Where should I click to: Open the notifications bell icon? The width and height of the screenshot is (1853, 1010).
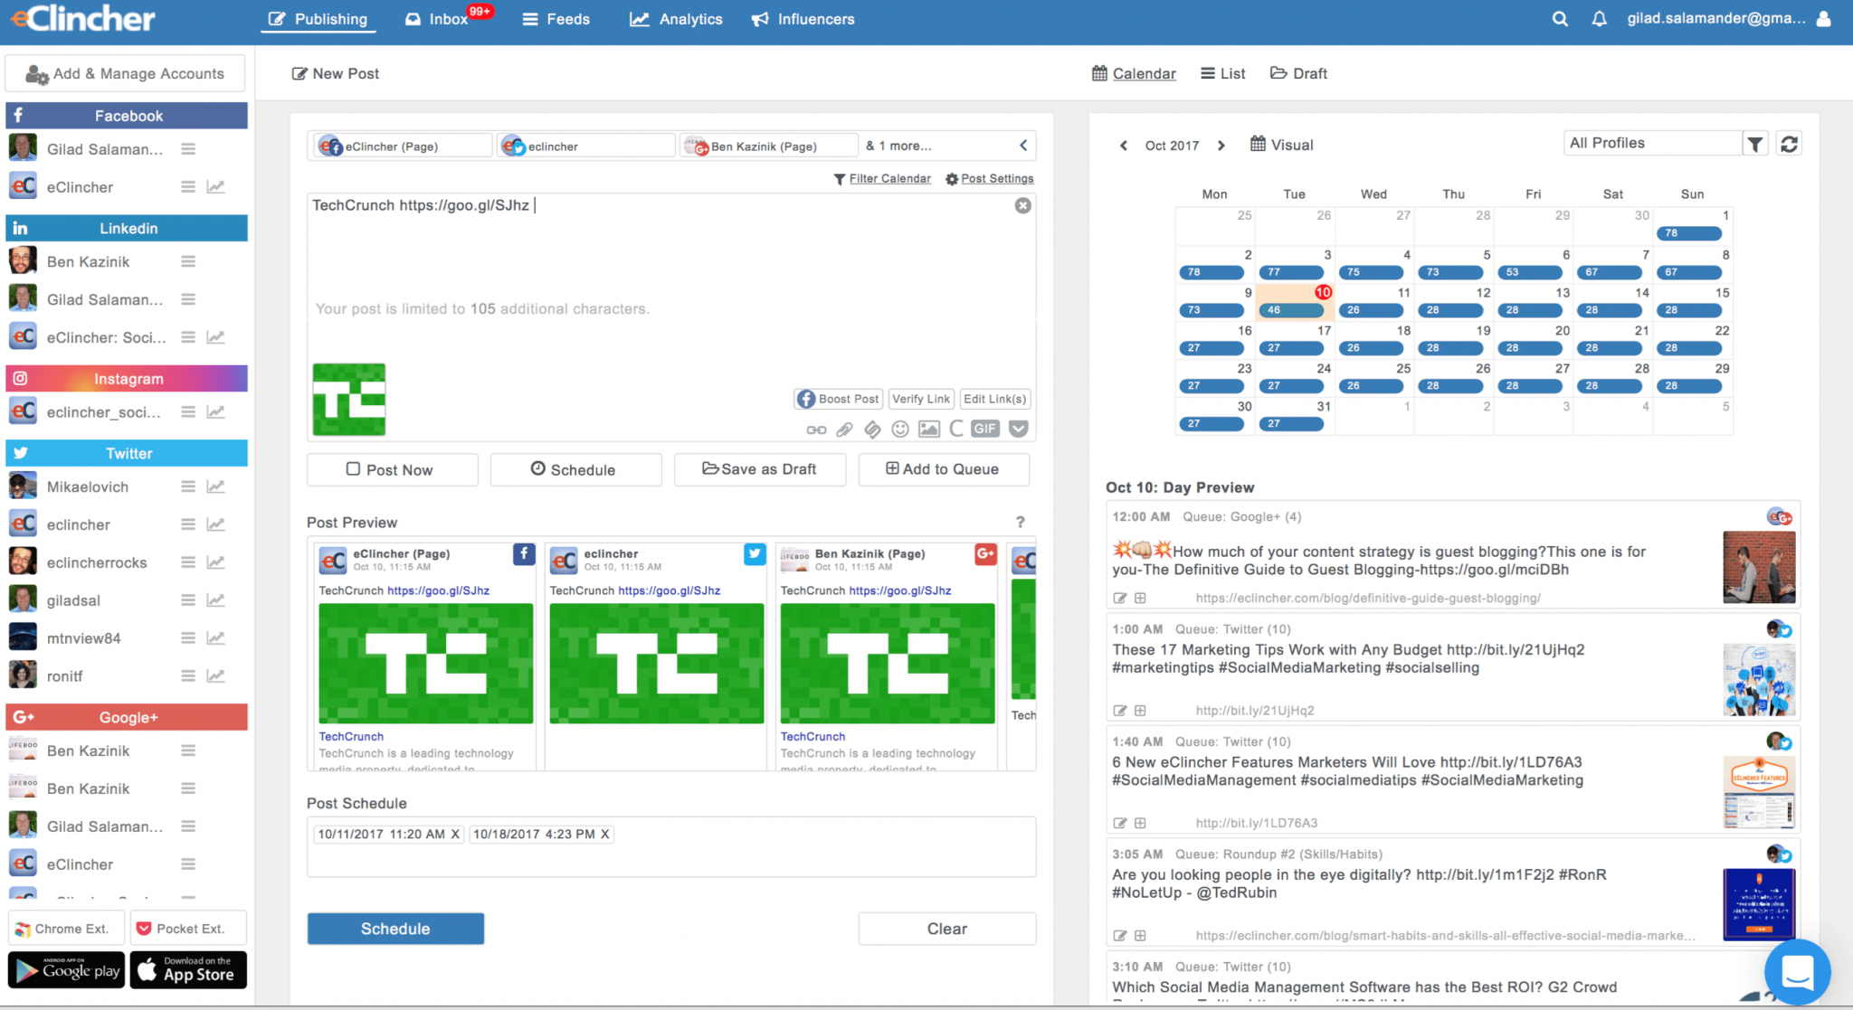click(1599, 19)
